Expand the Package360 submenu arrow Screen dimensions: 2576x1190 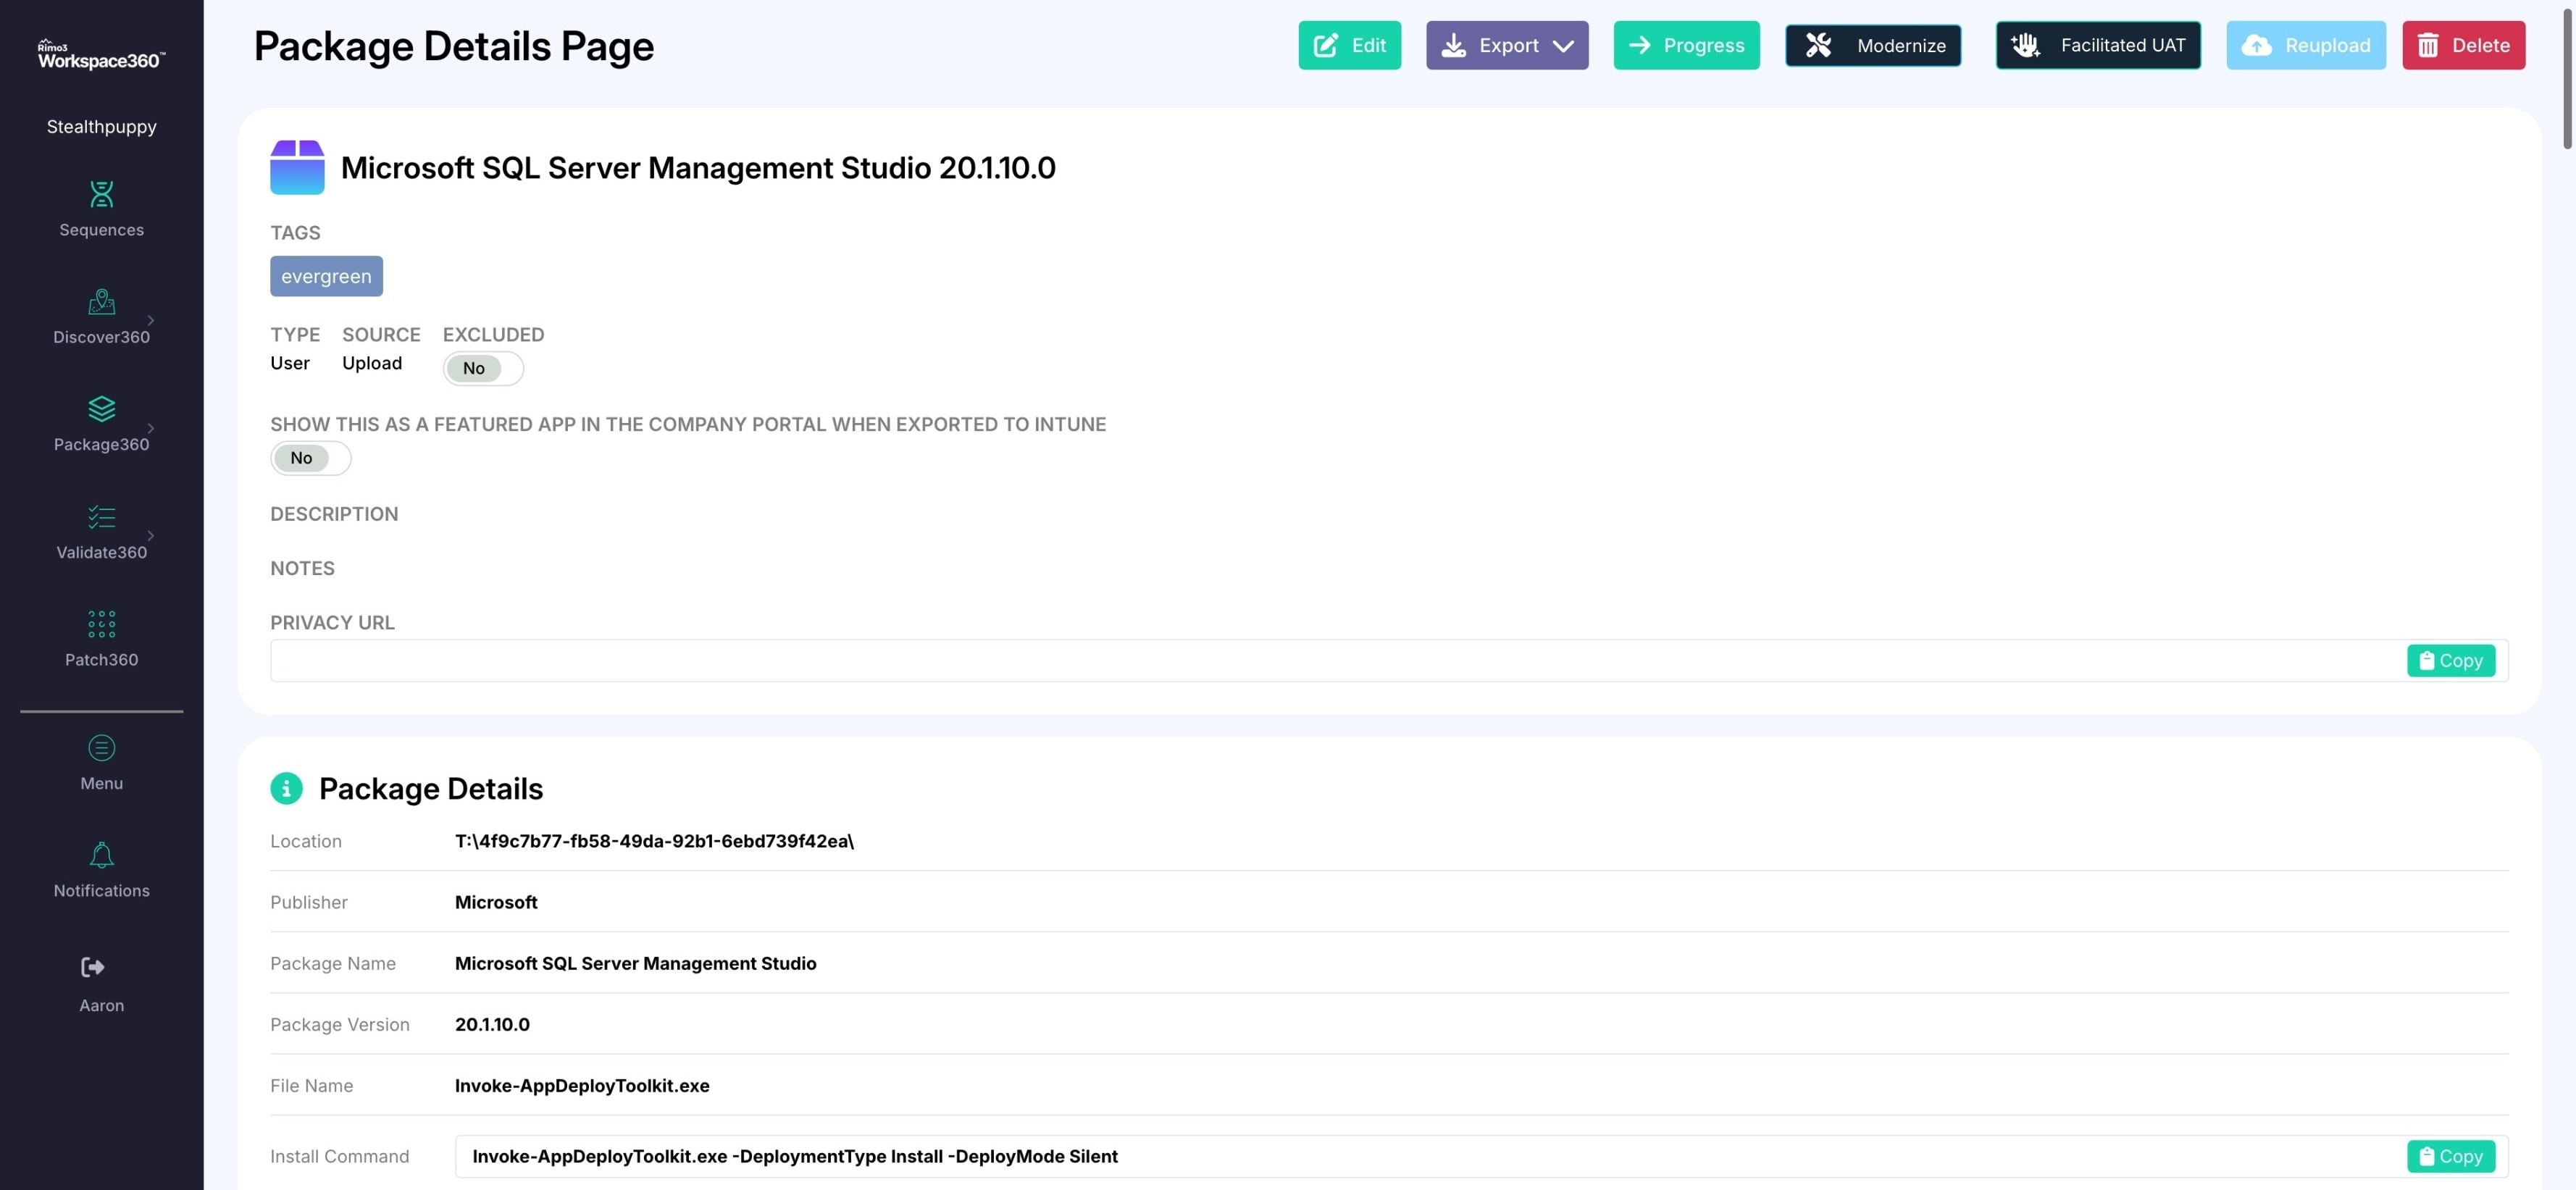click(151, 428)
